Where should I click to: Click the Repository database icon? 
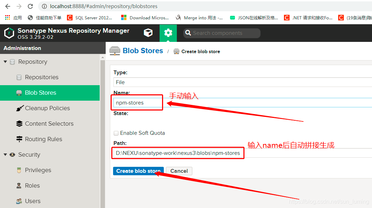tap(12, 62)
